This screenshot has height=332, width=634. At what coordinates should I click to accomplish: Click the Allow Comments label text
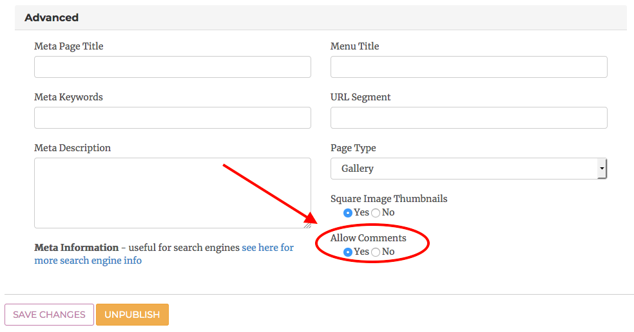(368, 238)
